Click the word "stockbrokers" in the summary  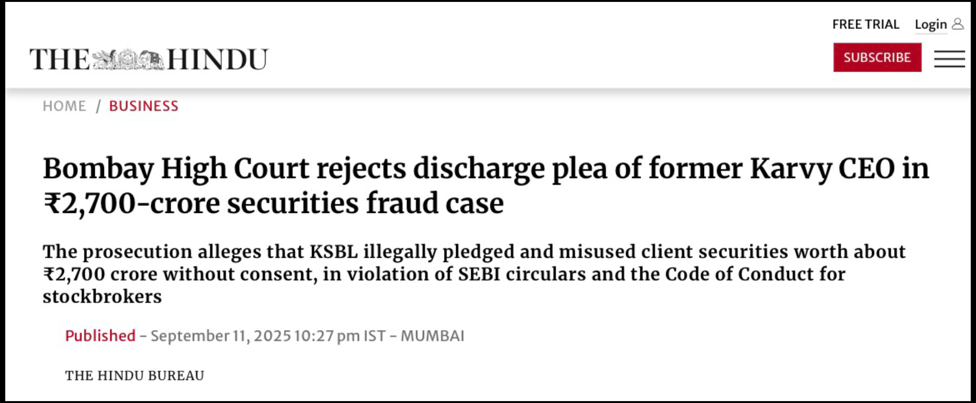(x=102, y=296)
